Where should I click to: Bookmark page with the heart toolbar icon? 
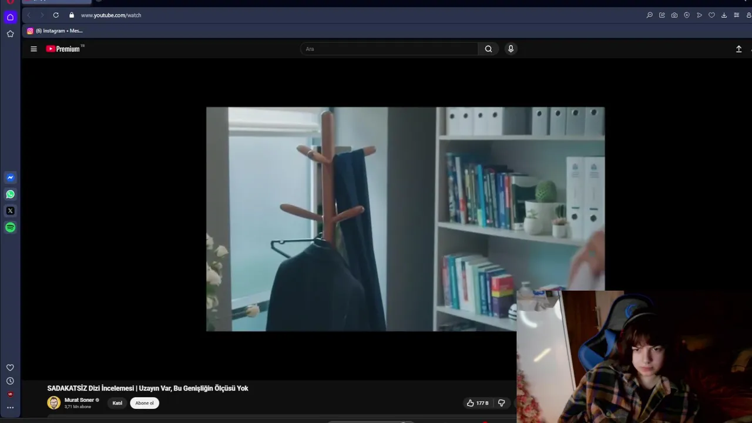[711, 15]
